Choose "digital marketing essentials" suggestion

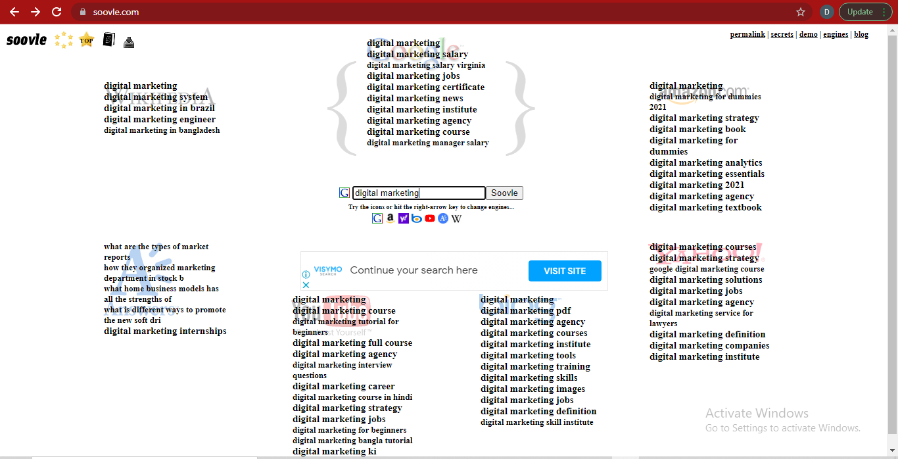point(707,174)
